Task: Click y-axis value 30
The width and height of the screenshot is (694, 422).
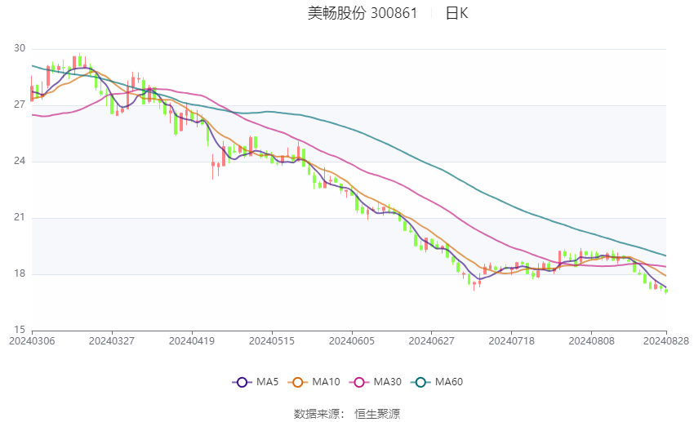Action: click(20, 48)
